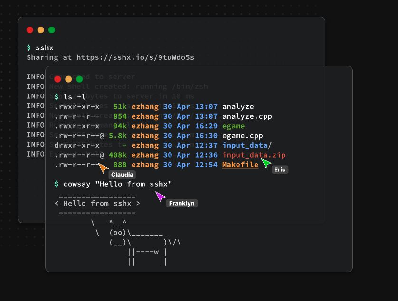Open the https://sshx.io/s/9tuWdo5s sharing link
Image resolution: width=398 pixels, height=301 pixels.
[x=135, y=57]
